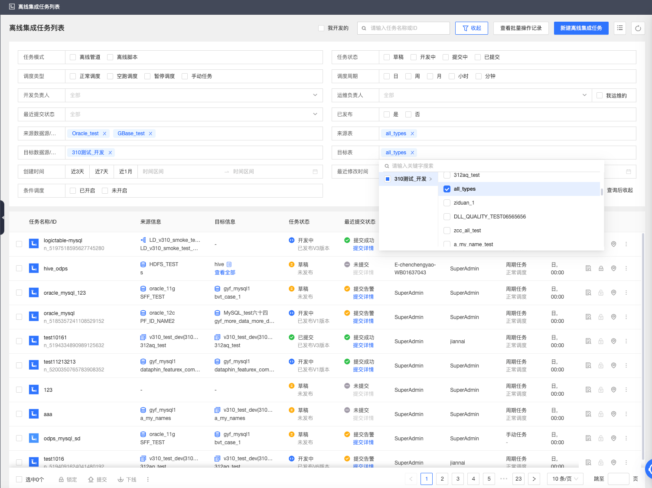Open the 10 条/页 page size dropdown

point(565,479)
